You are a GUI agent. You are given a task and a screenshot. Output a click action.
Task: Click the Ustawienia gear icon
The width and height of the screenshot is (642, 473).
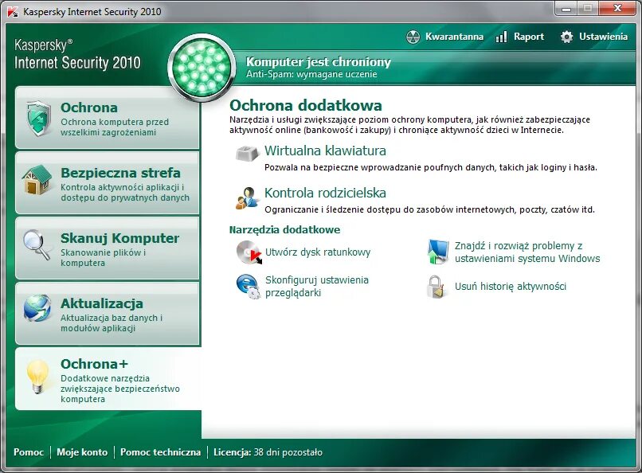(x=566, y=37)
